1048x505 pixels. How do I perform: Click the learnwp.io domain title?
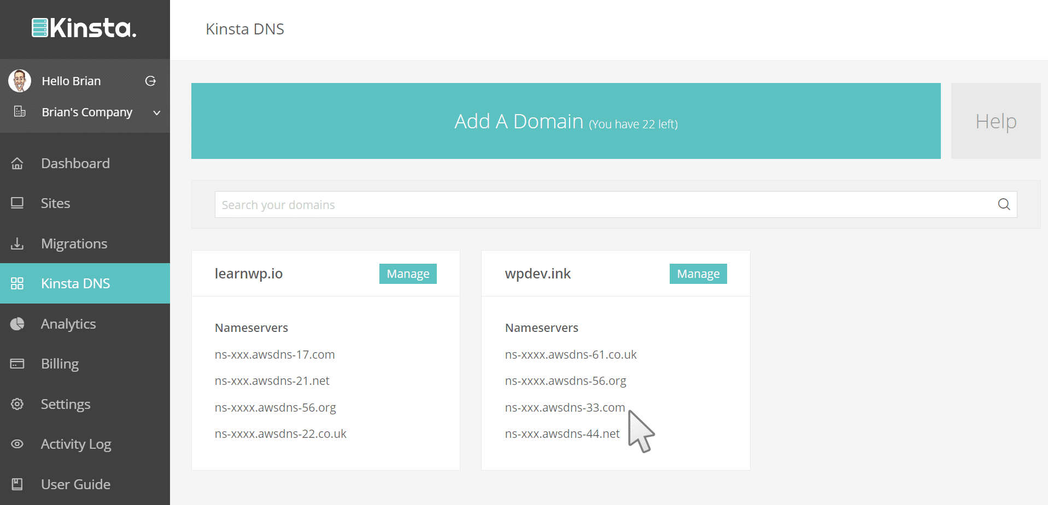(x=249, y=274)
